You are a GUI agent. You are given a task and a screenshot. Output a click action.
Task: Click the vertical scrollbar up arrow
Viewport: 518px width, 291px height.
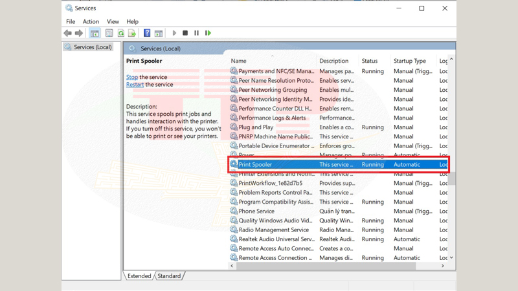(451, 59)
